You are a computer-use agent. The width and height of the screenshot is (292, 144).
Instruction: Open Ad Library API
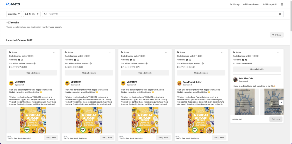coord(270,5)
